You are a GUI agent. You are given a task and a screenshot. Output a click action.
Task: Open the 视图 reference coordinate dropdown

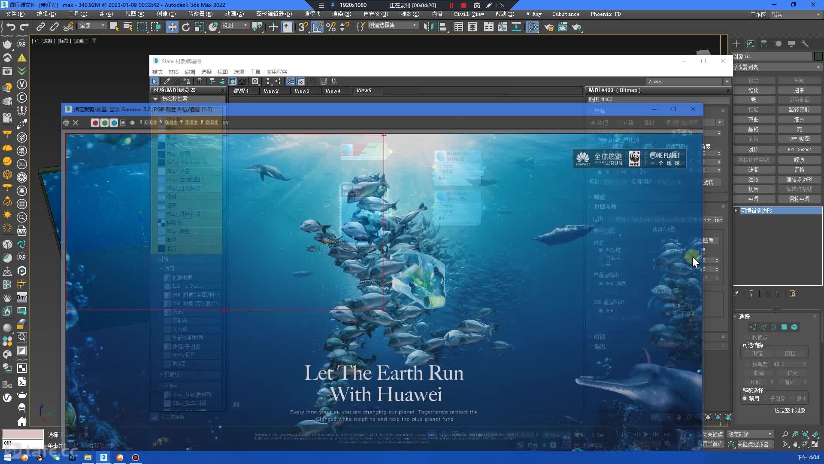click(x=235, y=26)
